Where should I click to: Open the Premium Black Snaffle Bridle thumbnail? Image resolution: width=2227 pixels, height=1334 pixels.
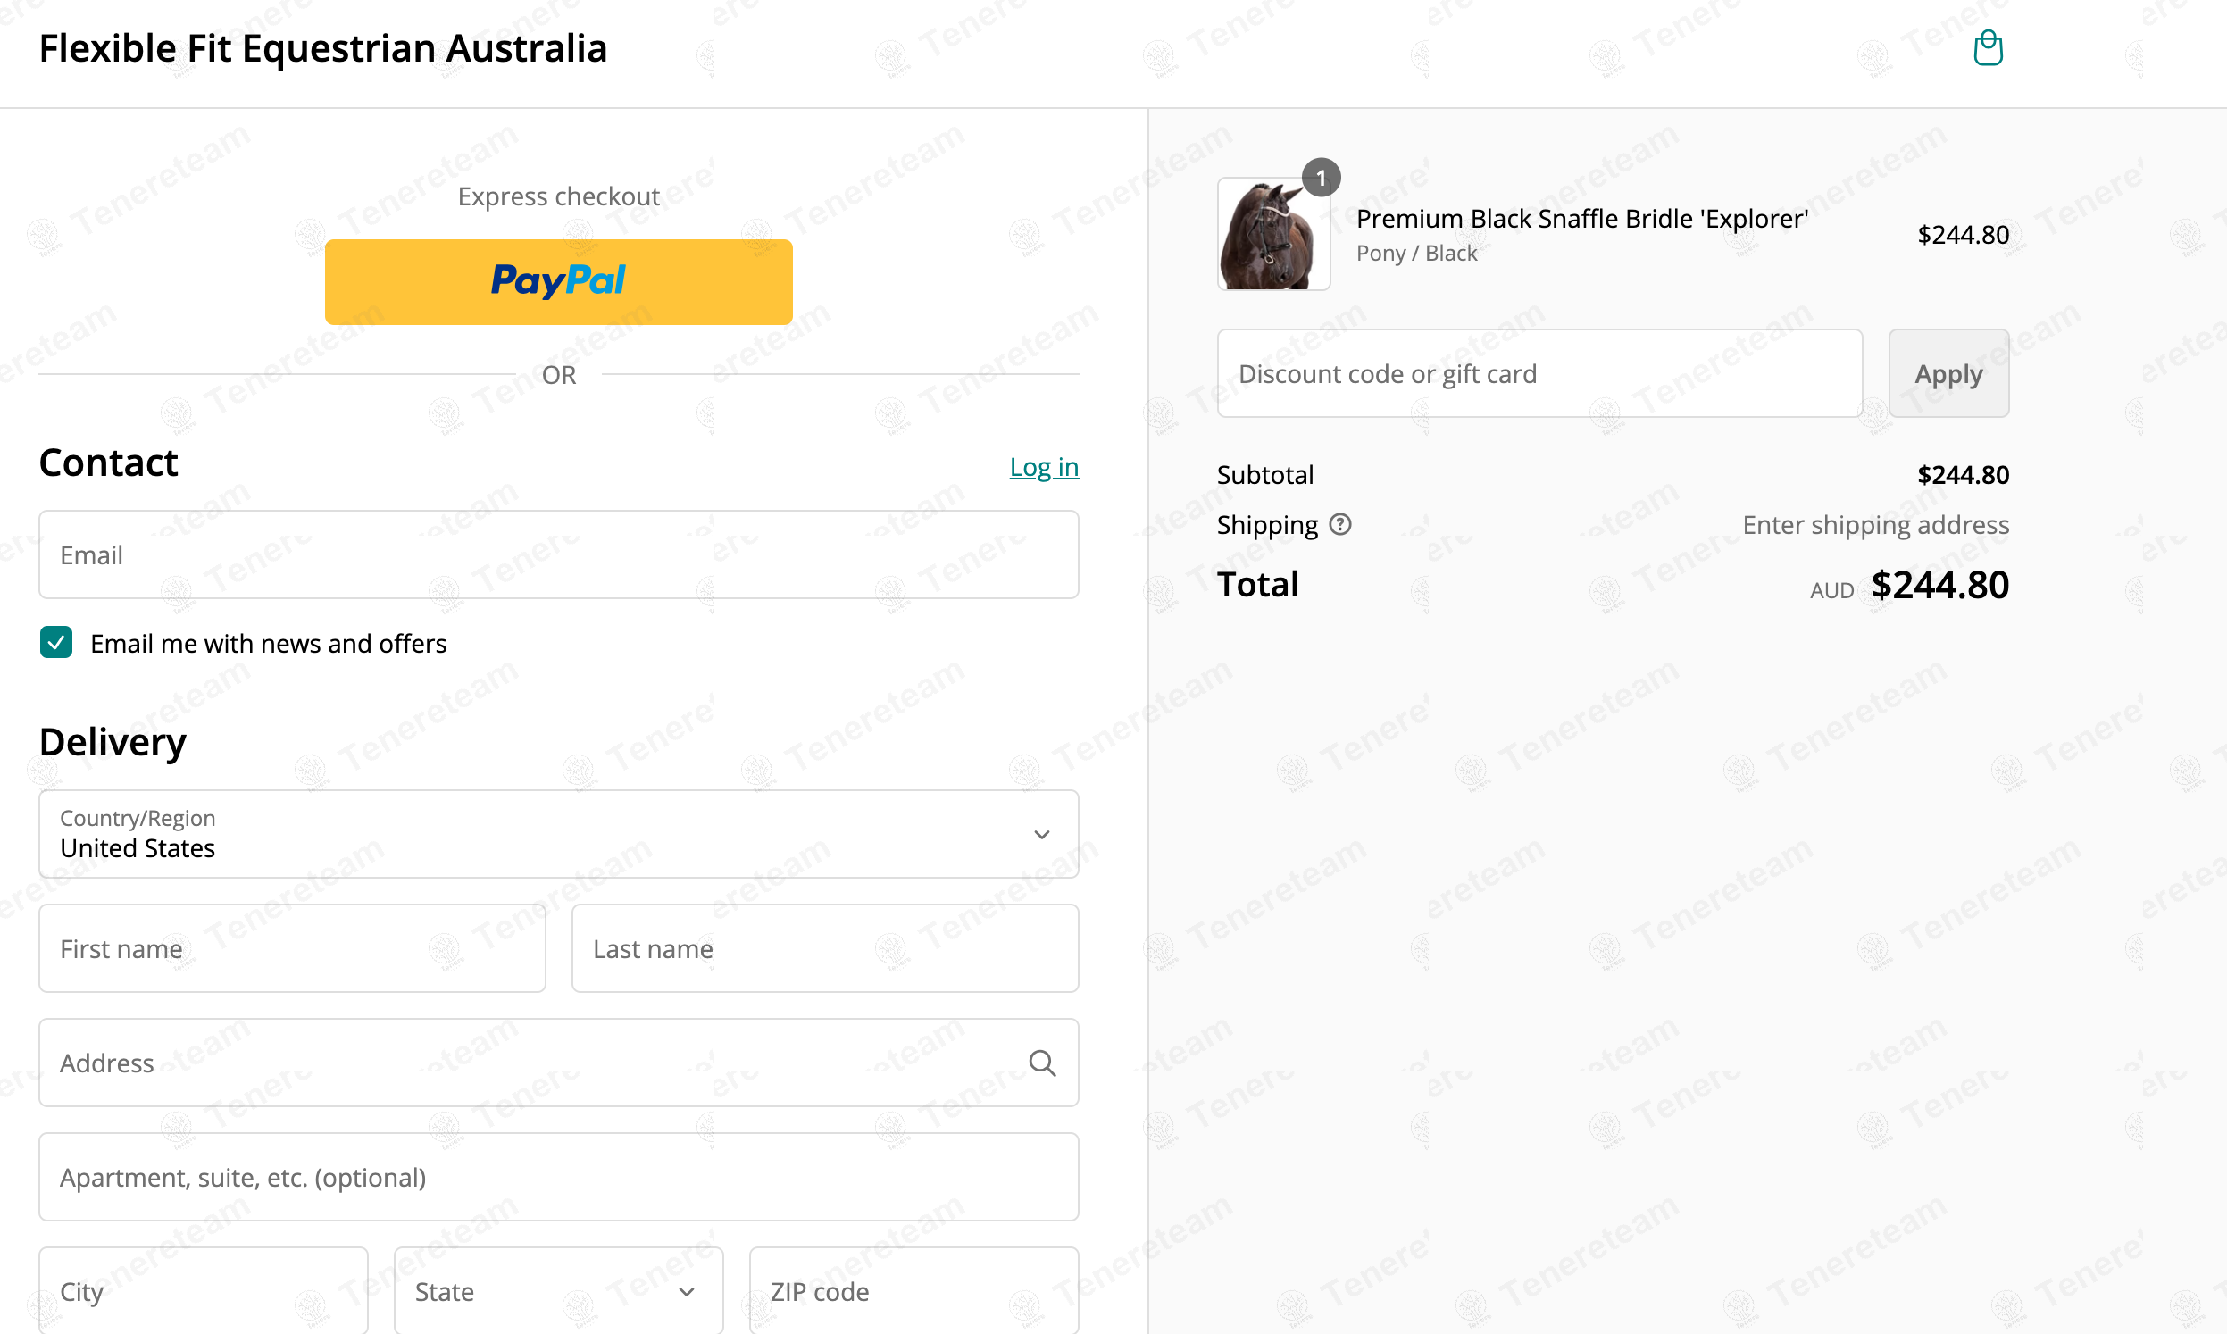(1272, 234)
